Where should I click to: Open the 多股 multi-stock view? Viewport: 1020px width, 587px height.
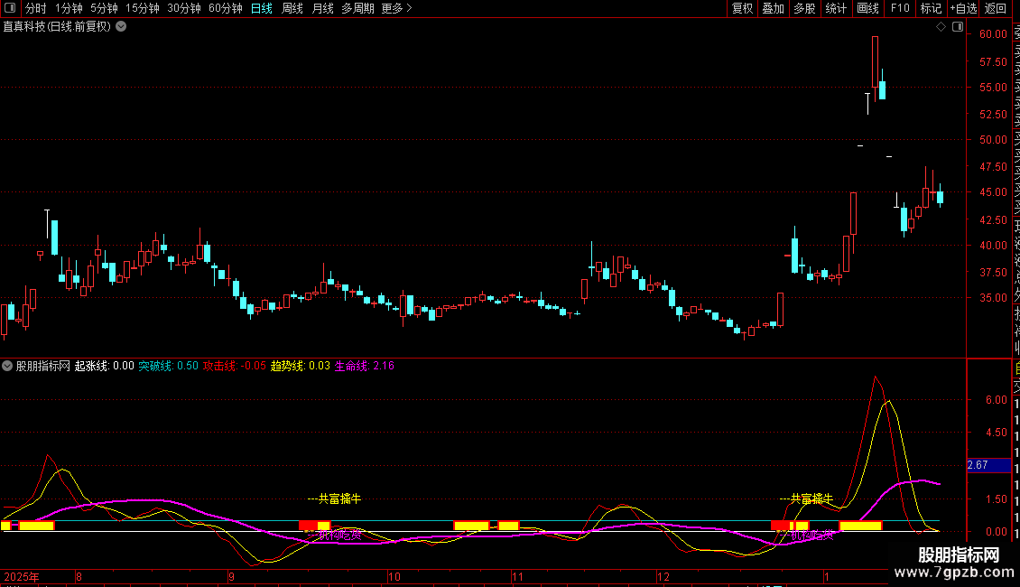click(x=804, y=8)
